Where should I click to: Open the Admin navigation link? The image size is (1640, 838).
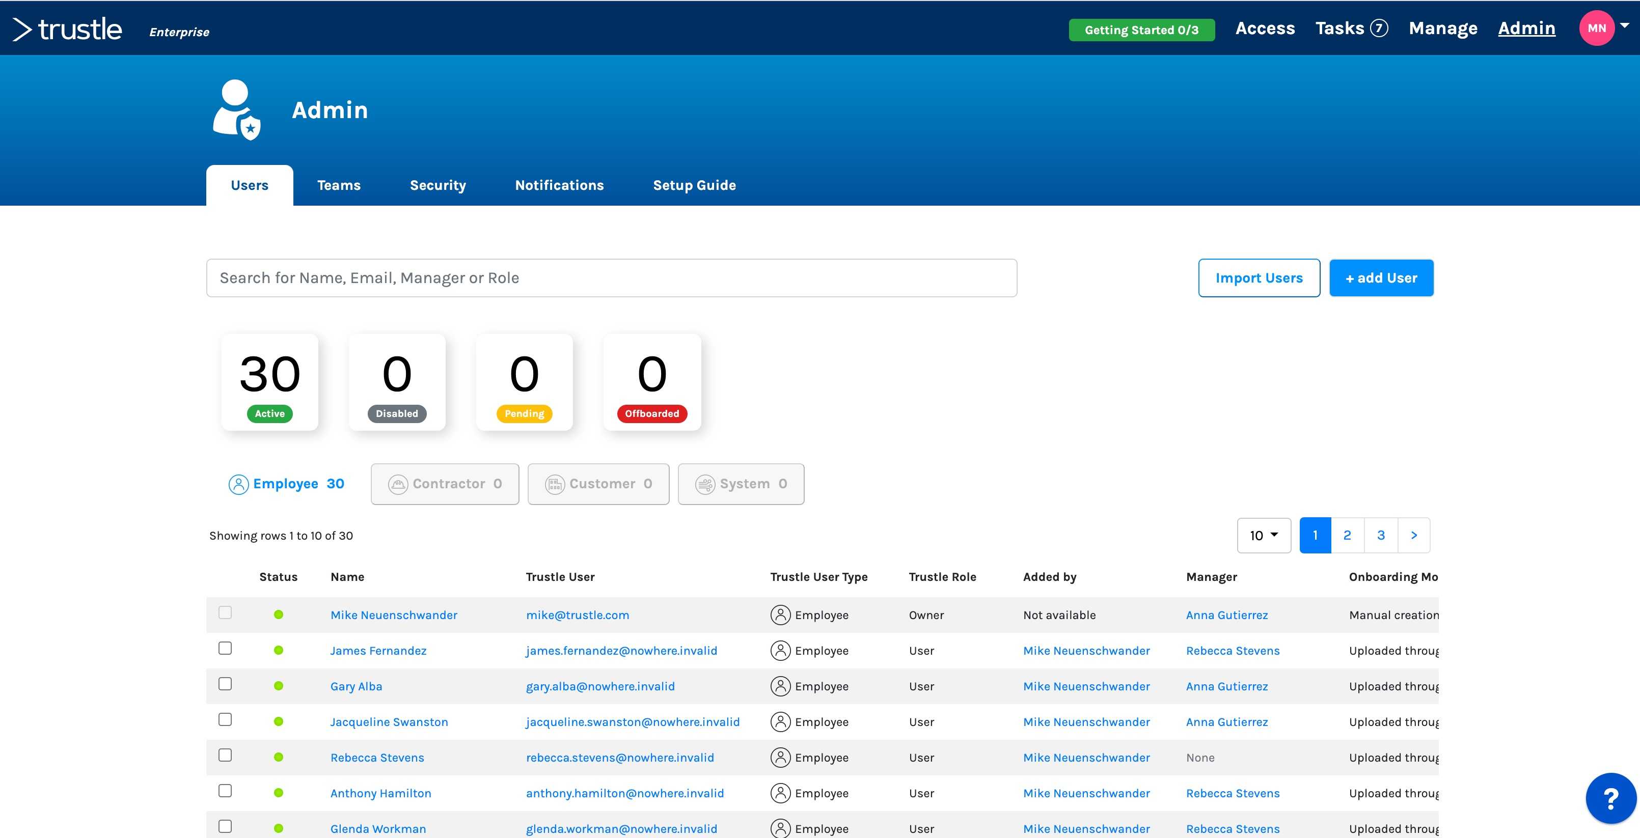click(x=1526, y=28)
